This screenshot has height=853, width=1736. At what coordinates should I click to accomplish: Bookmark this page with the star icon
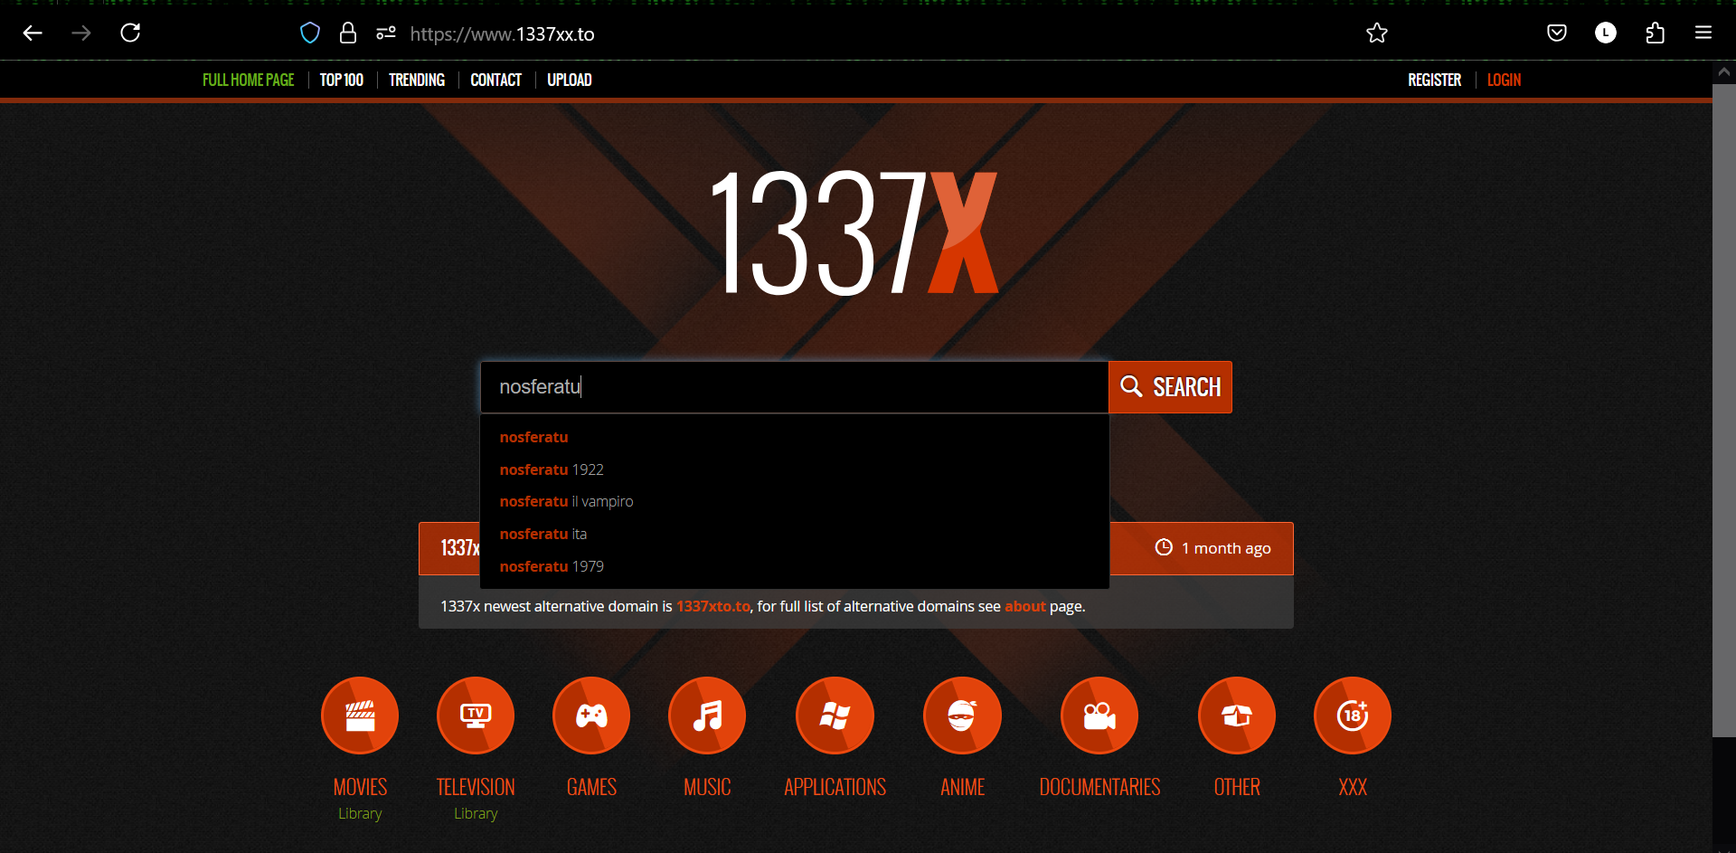(1377, 33)
